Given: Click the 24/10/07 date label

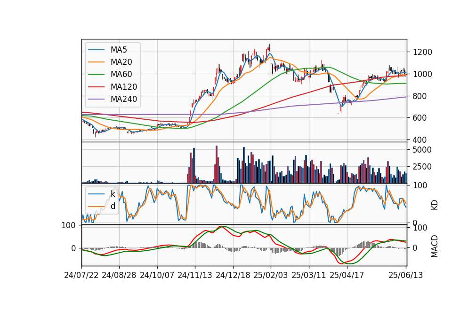Looking at the screenshot, I should click(157, 275).
